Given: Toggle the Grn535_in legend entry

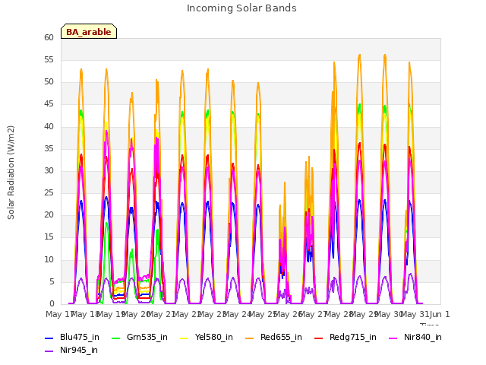Looking at the screenshot, I should pos(140,338).
